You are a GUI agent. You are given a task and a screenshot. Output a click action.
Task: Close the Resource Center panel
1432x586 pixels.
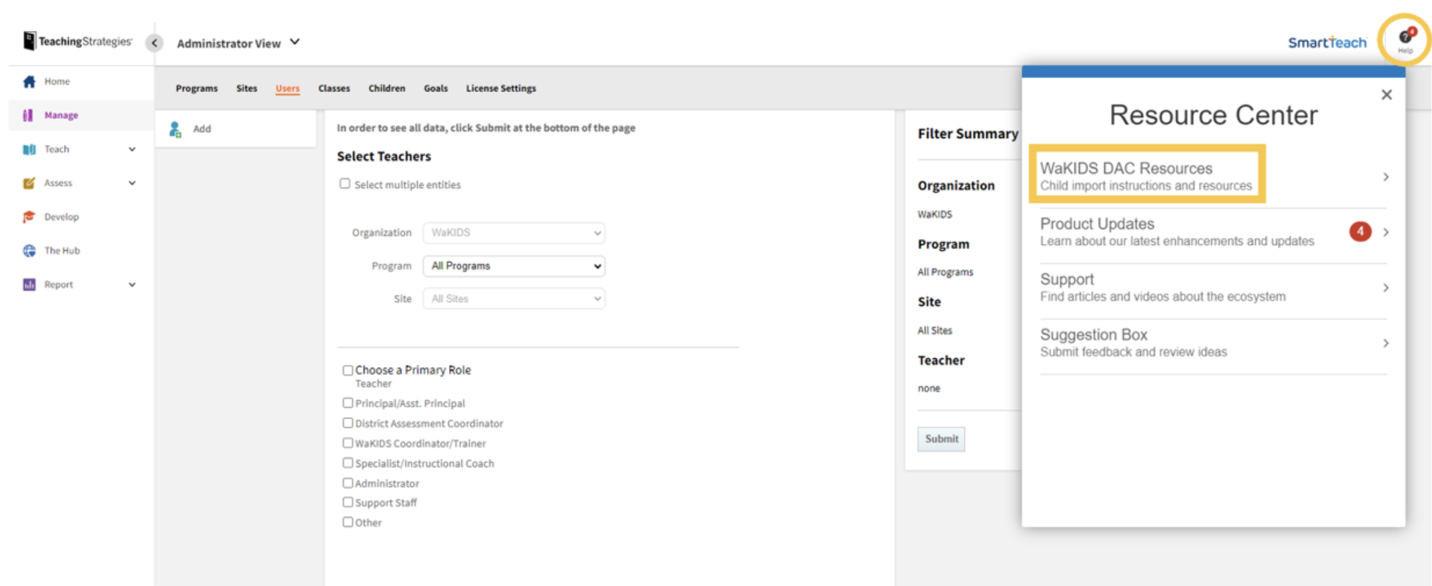[1386, 95]
